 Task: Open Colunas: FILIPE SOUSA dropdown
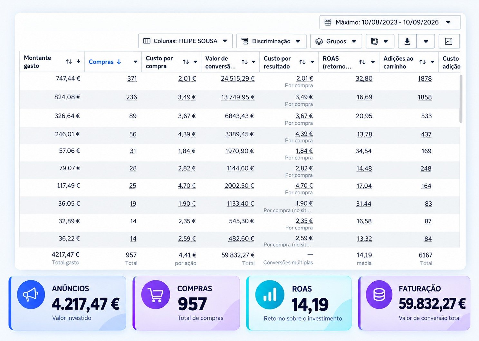186,41
